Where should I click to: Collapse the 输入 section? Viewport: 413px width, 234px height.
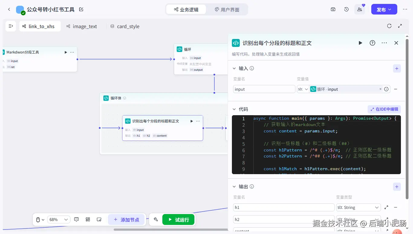click(234, 68)
